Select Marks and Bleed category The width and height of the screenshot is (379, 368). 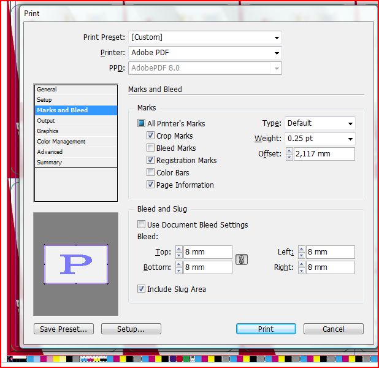coord(76,110)
